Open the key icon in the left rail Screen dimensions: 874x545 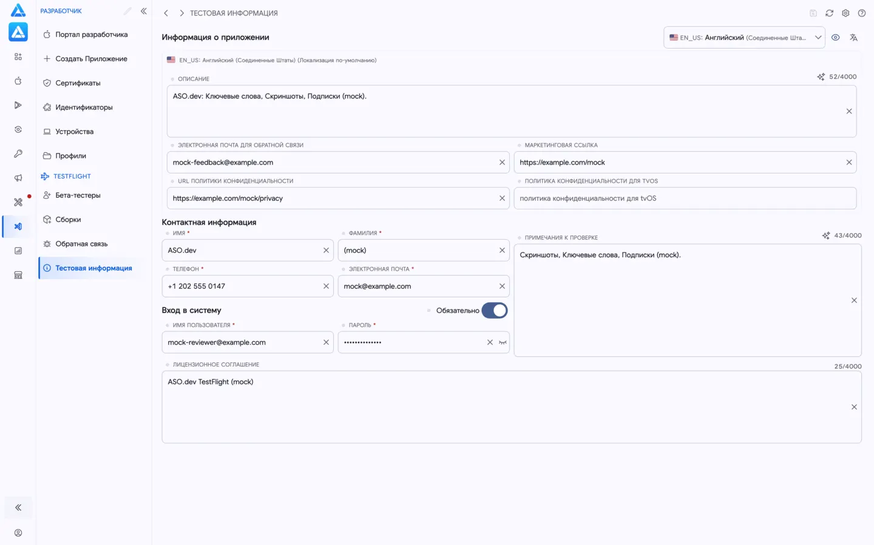pyautogui.click(x=18, y=154)
